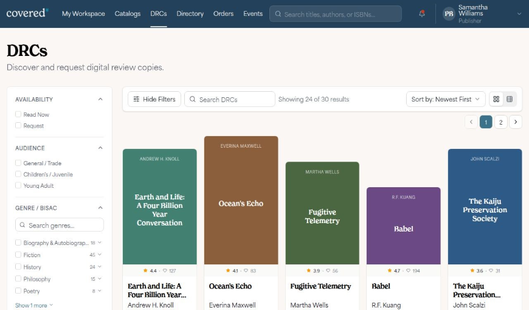Viewport: 529px width, 310px height.
Task: Open Samantha Williams account menu
Action: pos(482,13)
